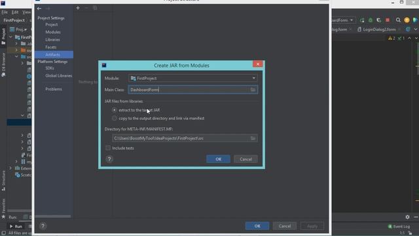Click orange IDE update notification icon
Viewport: 419px width, 236px height.
tap(407, 20)
